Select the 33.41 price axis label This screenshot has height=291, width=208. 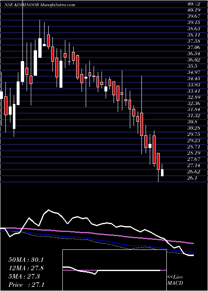[x=194, y=91]
